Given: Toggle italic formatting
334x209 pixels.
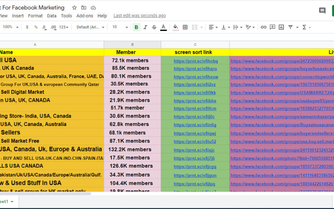Looking at the screenshot, I should coord(145,27).
